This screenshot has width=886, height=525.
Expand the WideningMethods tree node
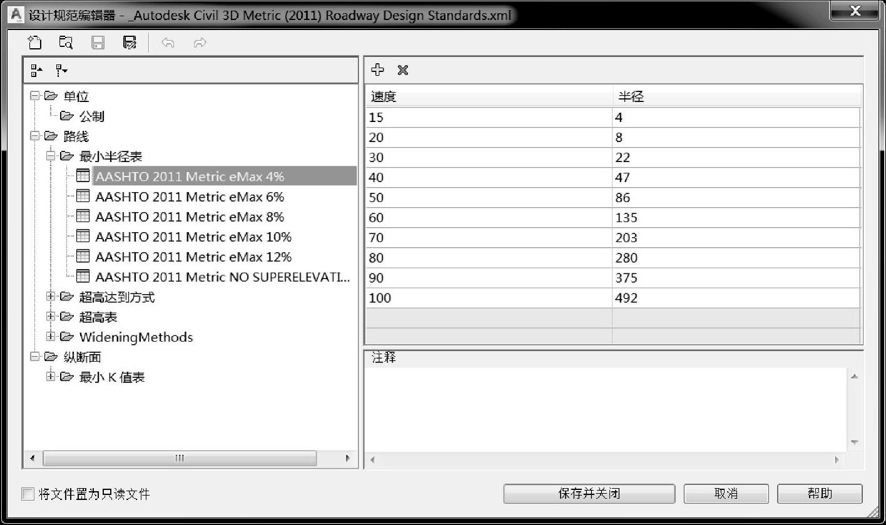pyautogui.click(x=51, y=337)
